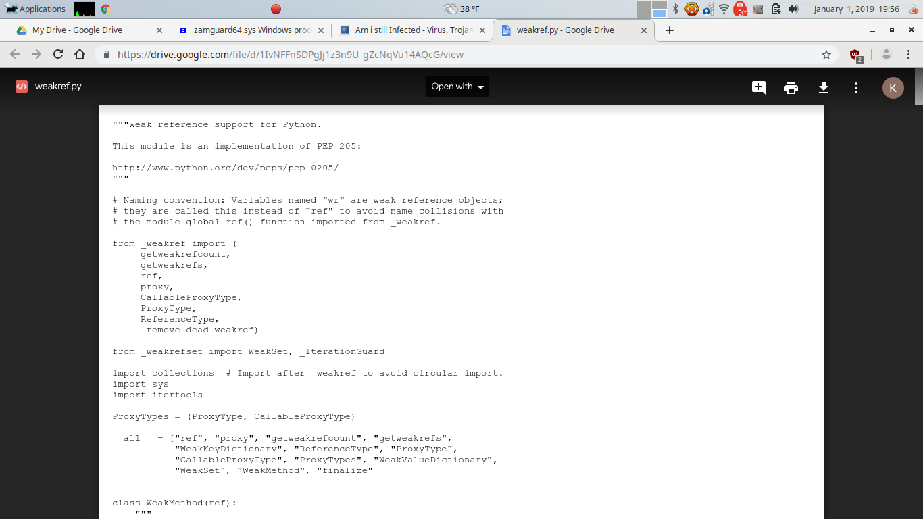The height and width of the screenshot is (519, 923).
Task: Print the weakref.py file
Action: (791, 87)
